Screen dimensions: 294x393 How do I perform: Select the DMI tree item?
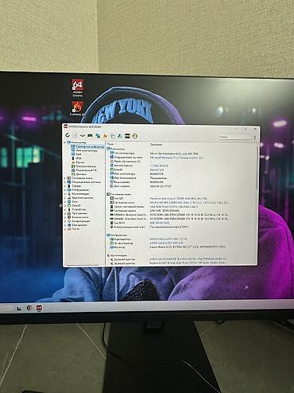[x=76, y=154]
